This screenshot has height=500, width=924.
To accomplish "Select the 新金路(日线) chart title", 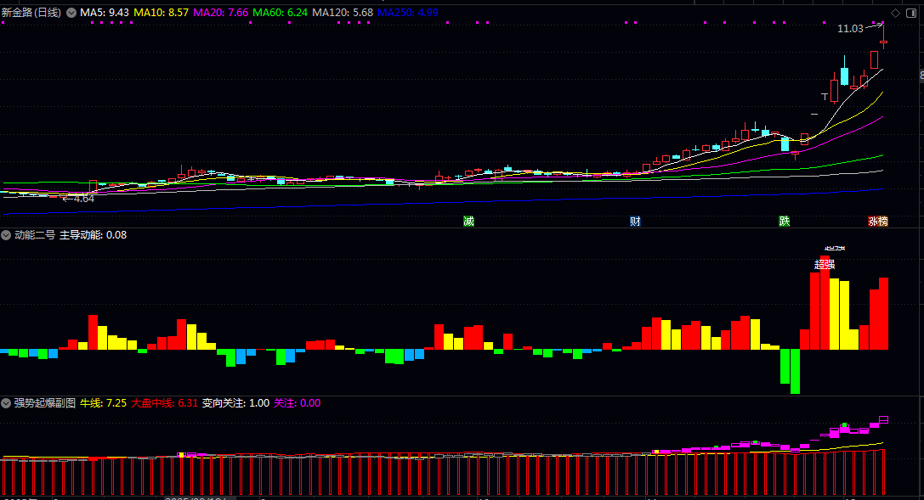I will pos(31,13).
